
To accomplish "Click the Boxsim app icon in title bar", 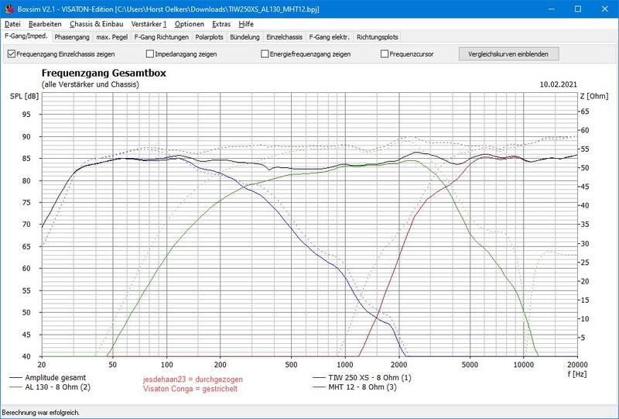I will pos(9,9).
